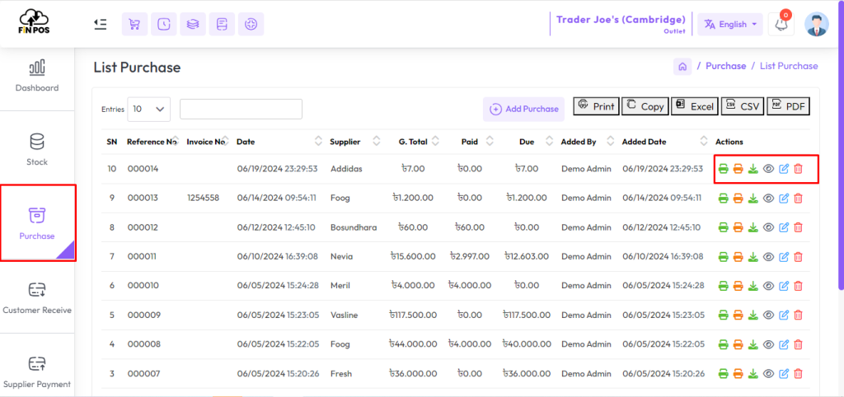The width and height of the screenshot is (844, 397).
Task: Sort table by Added By column
Action: [x=610, y=142]
